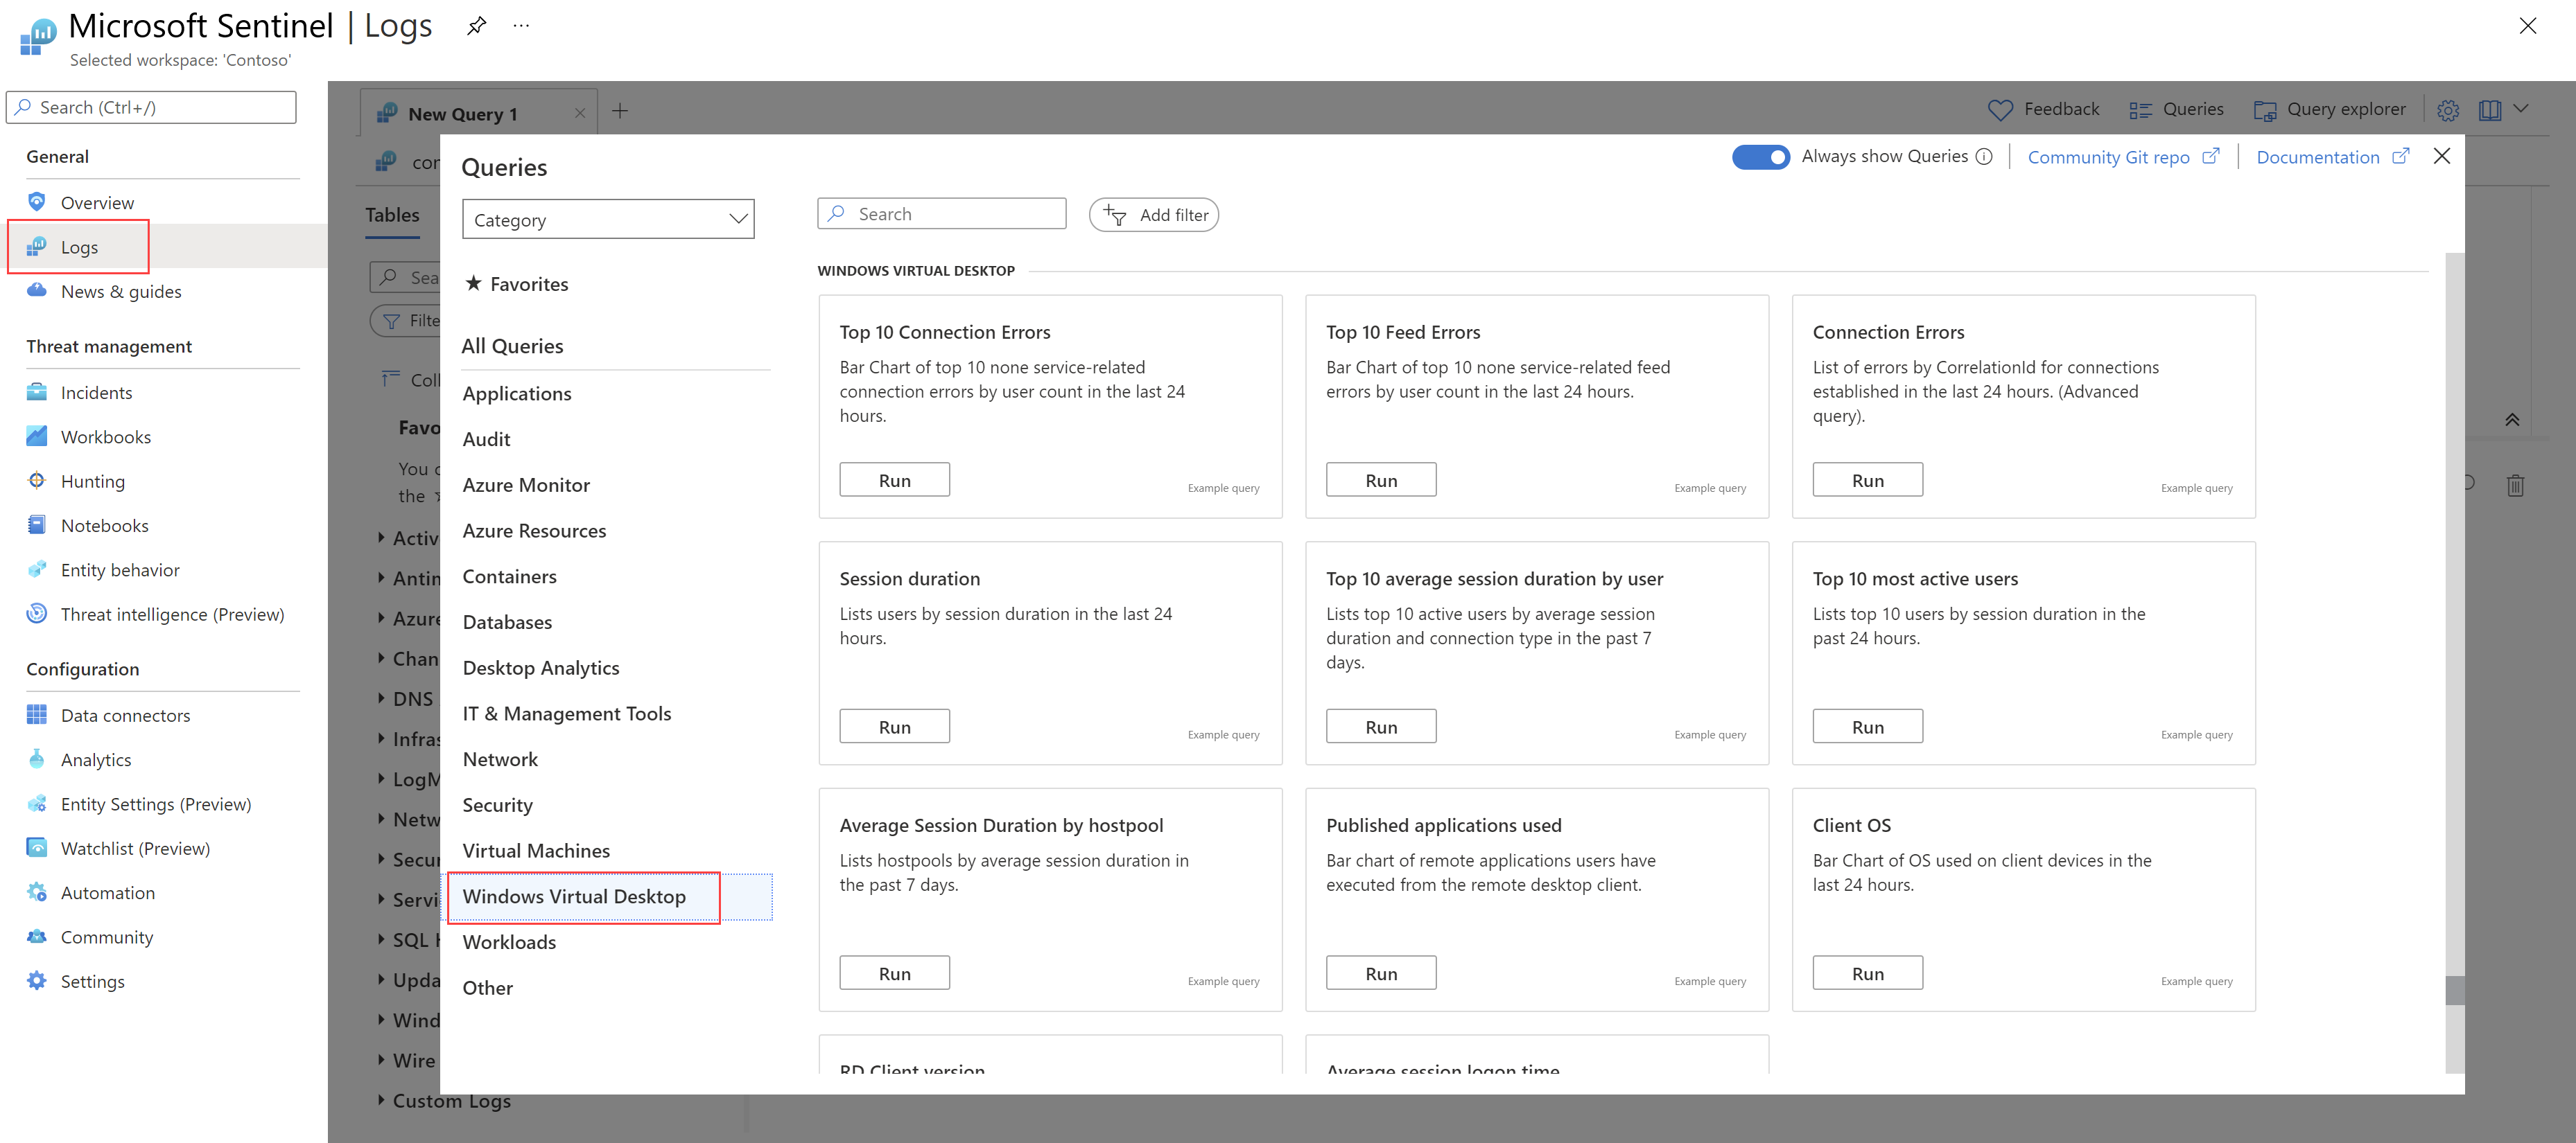2576x1143 pixels.
Task: Click the Add filter button
Action: [x=1154, y=215]
